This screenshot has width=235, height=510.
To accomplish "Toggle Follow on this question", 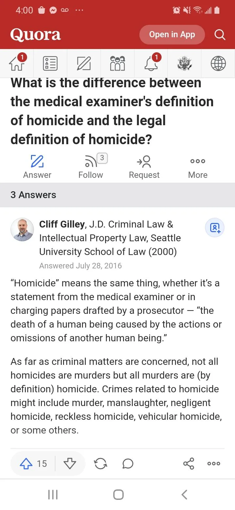I will [x=91, y=167].
